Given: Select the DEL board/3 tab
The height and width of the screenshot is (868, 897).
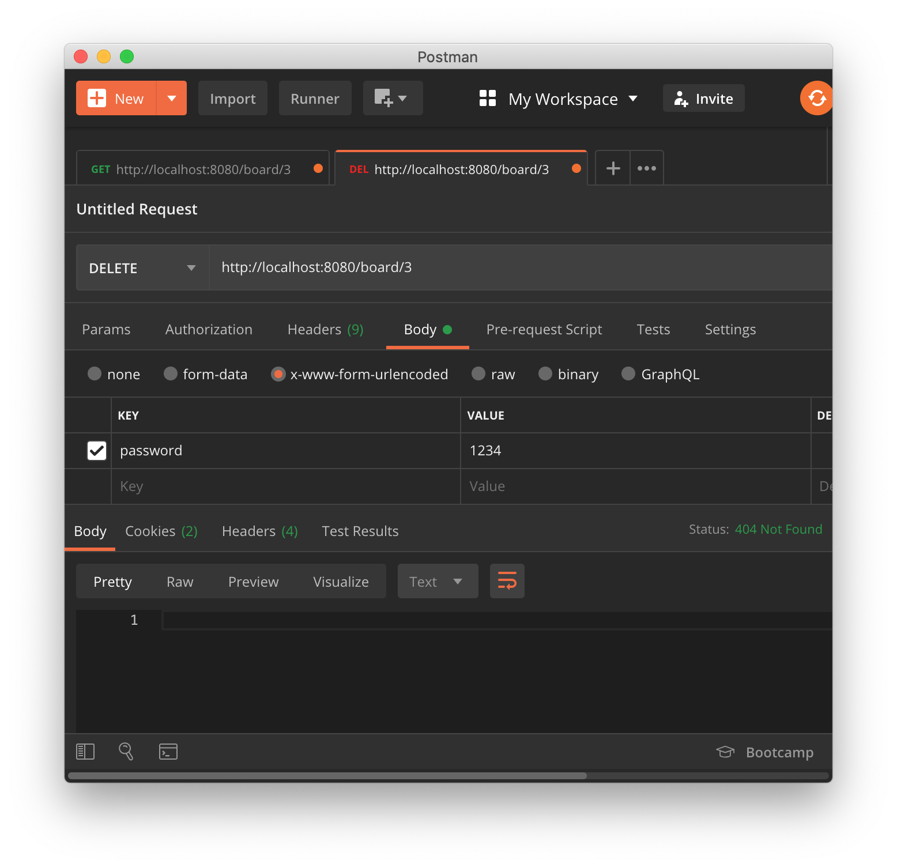Looking at the screenshot, I should click(x=461, y=168).
